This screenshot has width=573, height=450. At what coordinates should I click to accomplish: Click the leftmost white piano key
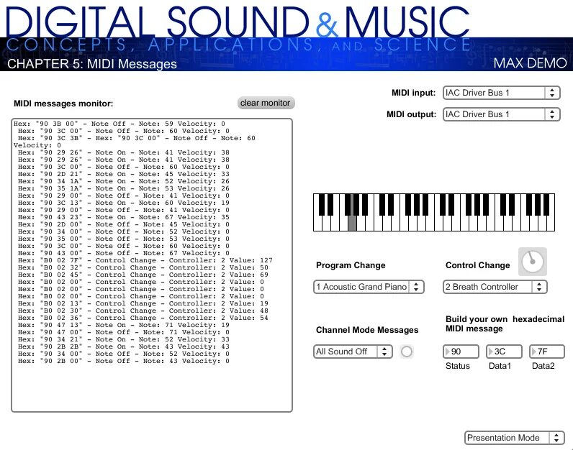point(318,224)
